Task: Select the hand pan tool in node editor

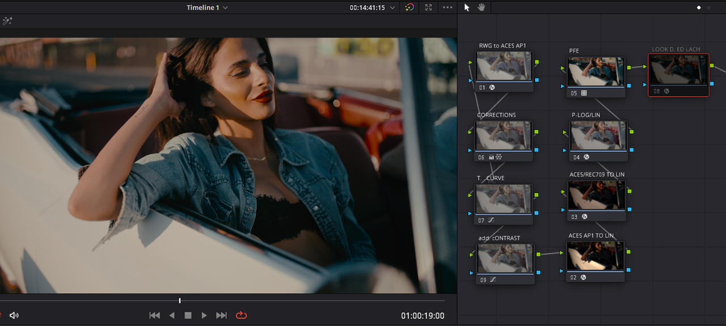Action: pos(482,7)
